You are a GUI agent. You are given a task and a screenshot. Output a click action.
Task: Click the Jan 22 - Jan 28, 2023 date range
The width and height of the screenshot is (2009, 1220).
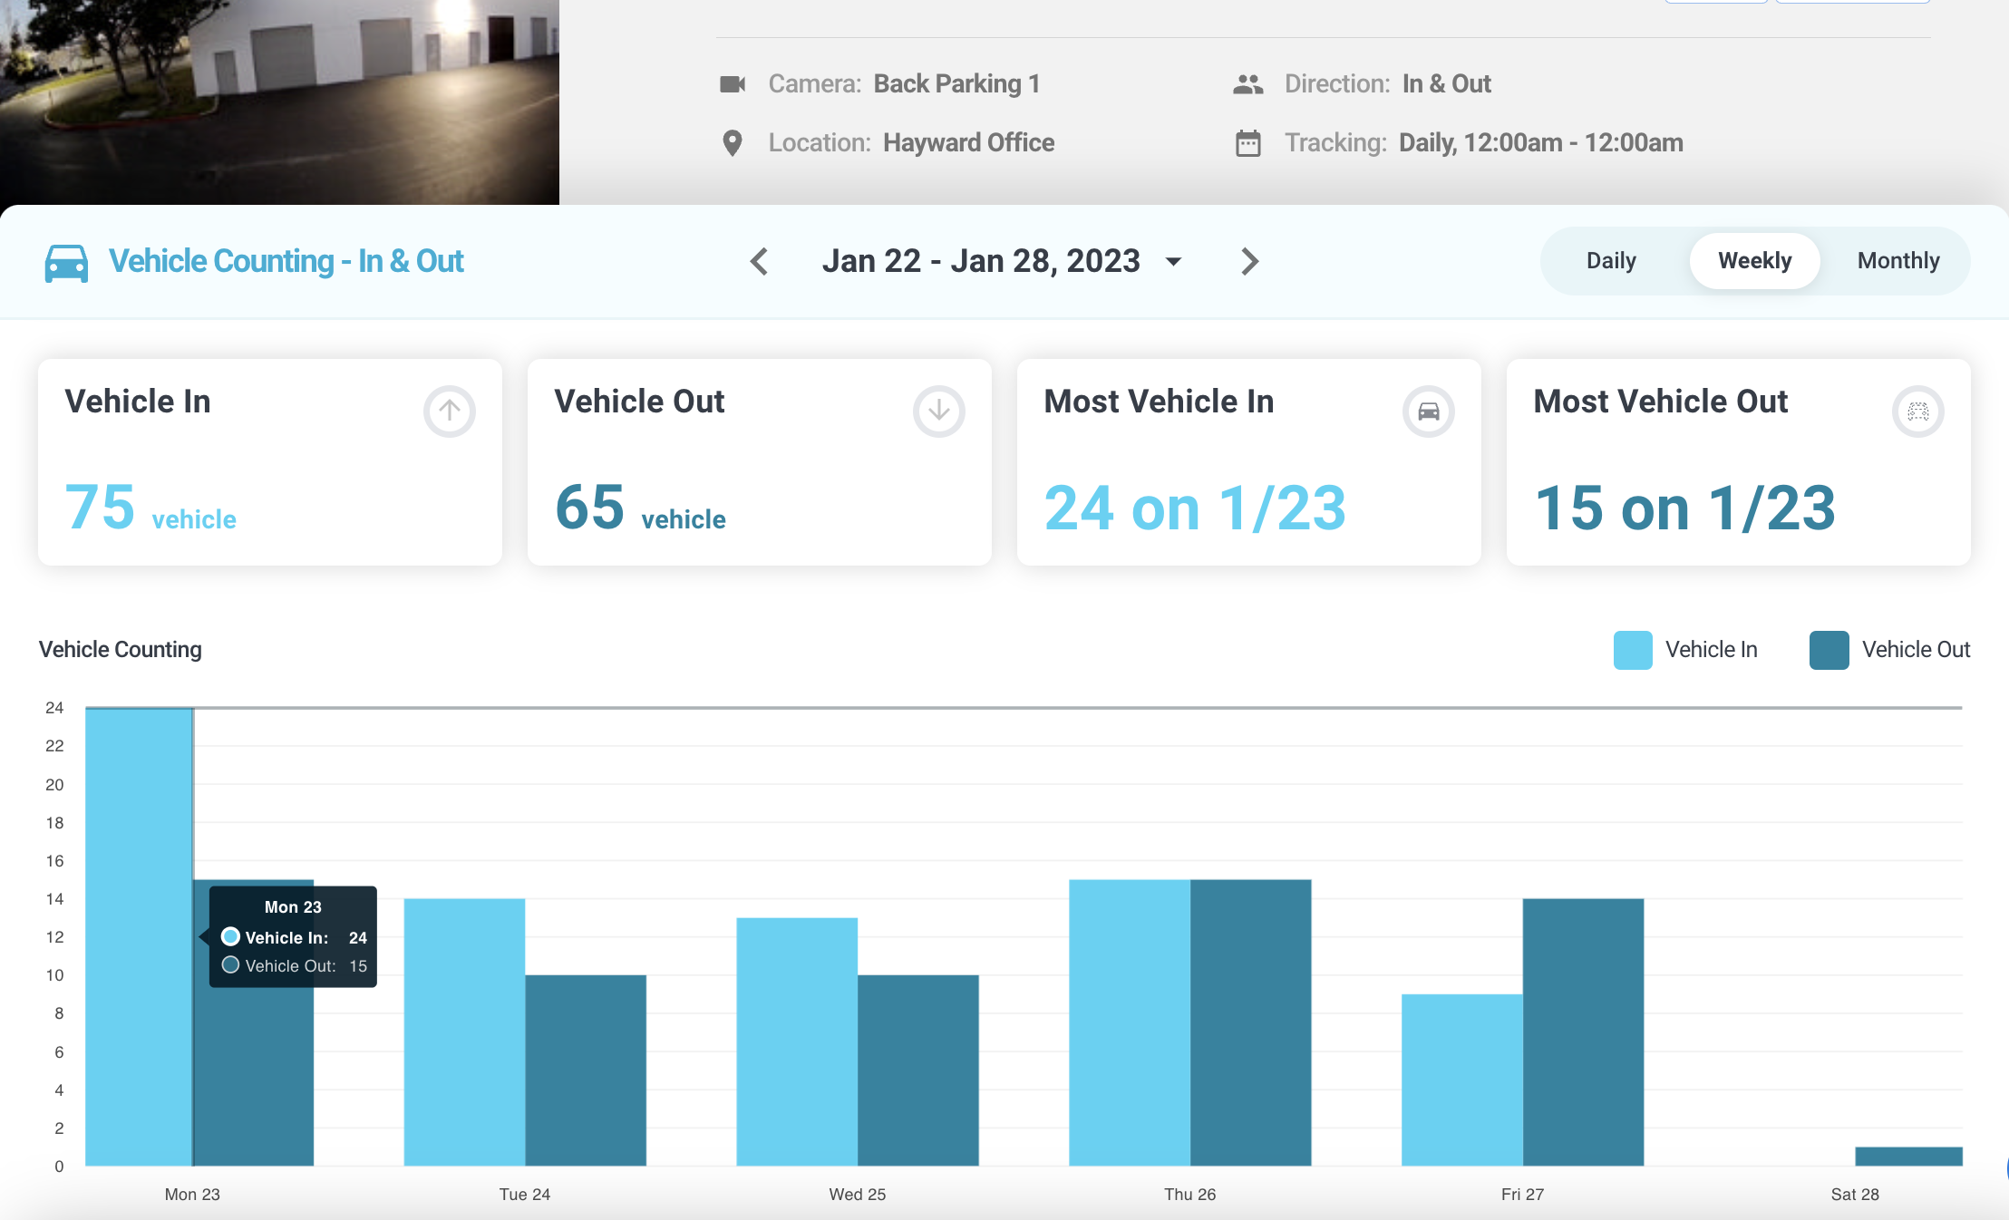981,261
